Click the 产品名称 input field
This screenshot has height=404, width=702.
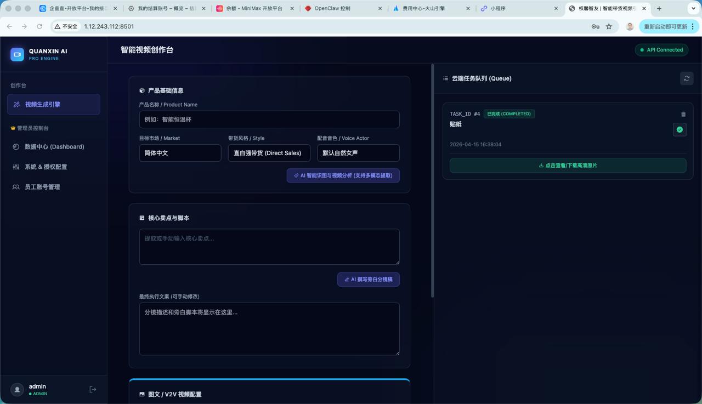coord(269,119)
